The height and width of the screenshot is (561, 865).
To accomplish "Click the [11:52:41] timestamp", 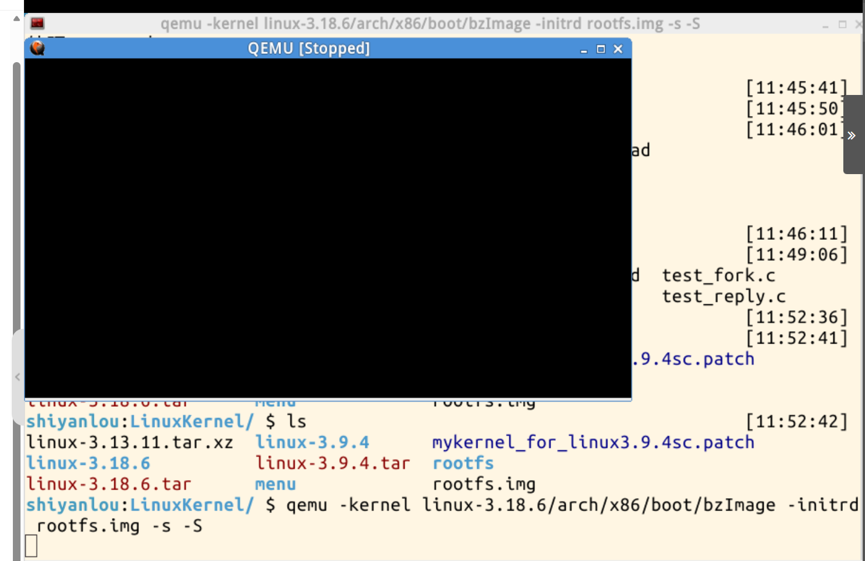I will click(797, 338).
